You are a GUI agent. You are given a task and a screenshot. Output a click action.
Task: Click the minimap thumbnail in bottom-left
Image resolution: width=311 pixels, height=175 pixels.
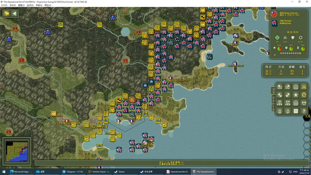pyautogui.click(x=17, y=151)
